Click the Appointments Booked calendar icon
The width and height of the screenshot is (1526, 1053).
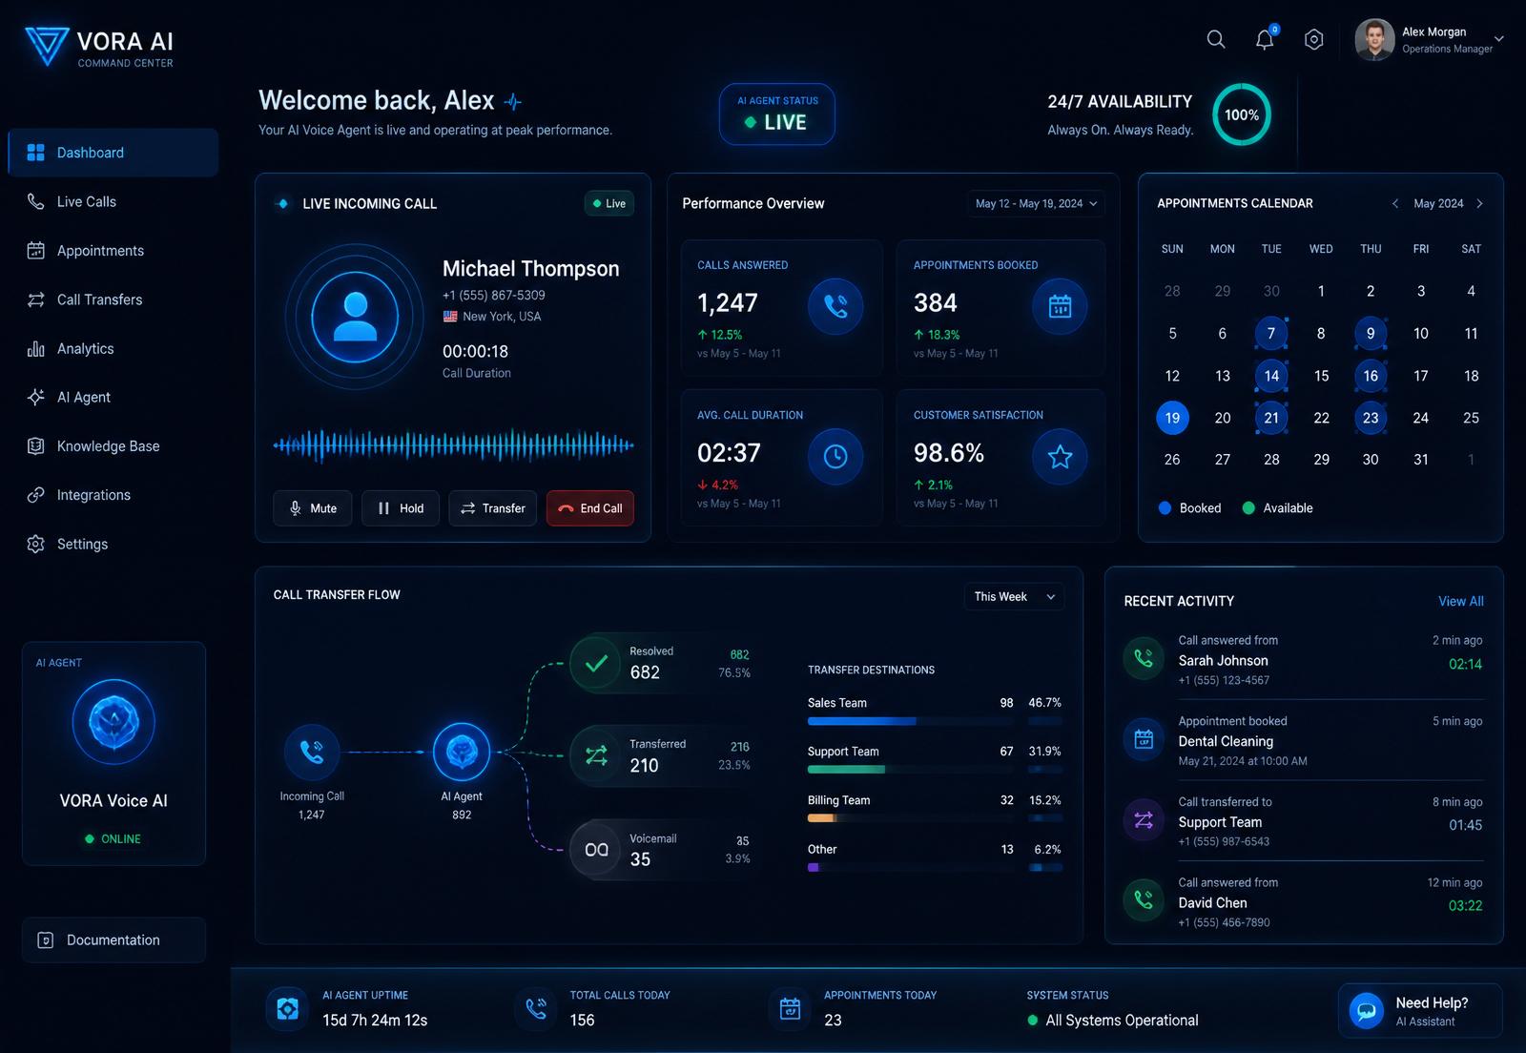pyautogui.click(x=1060, y=306)
